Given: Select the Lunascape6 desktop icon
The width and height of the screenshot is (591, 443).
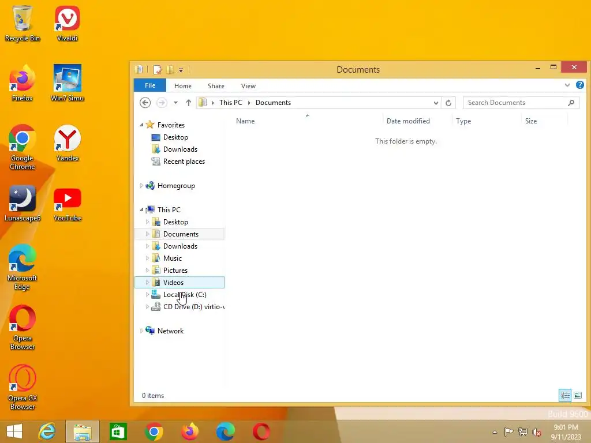Looking at the screenshot, I should click(x=23, y=204).
